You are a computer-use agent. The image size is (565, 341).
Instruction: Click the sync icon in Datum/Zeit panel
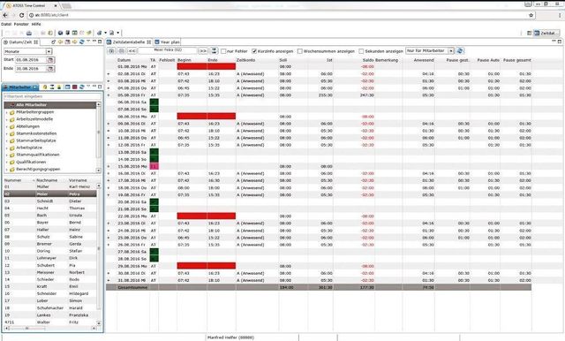[x=81, y=42]
